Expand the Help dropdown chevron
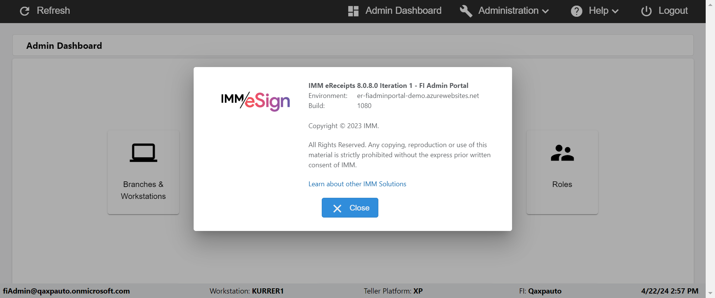Screen dimensions: 715x298 (x=615, y=12)
